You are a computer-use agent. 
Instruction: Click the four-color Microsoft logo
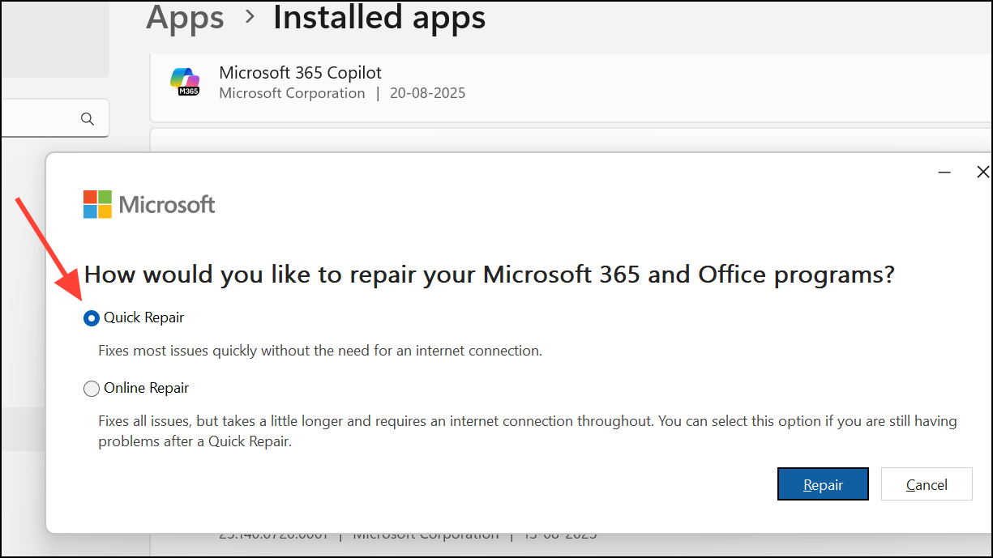point(97,204)
